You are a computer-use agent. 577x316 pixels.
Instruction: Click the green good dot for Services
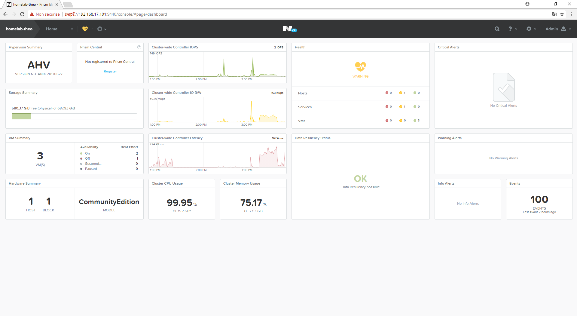415,107
